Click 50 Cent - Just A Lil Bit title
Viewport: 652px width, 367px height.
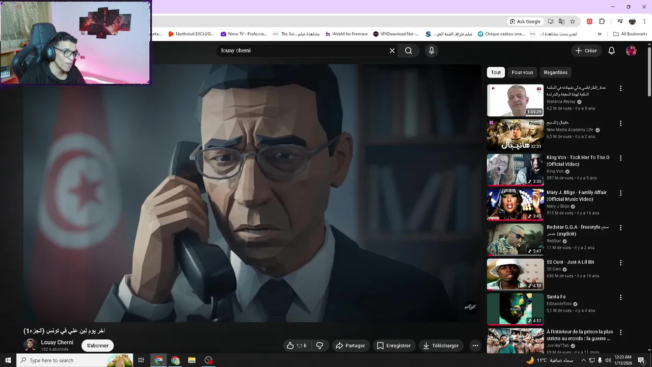point(570,262)
